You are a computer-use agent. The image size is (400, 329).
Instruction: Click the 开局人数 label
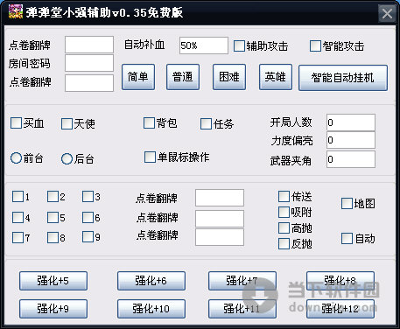pos(291,122)
